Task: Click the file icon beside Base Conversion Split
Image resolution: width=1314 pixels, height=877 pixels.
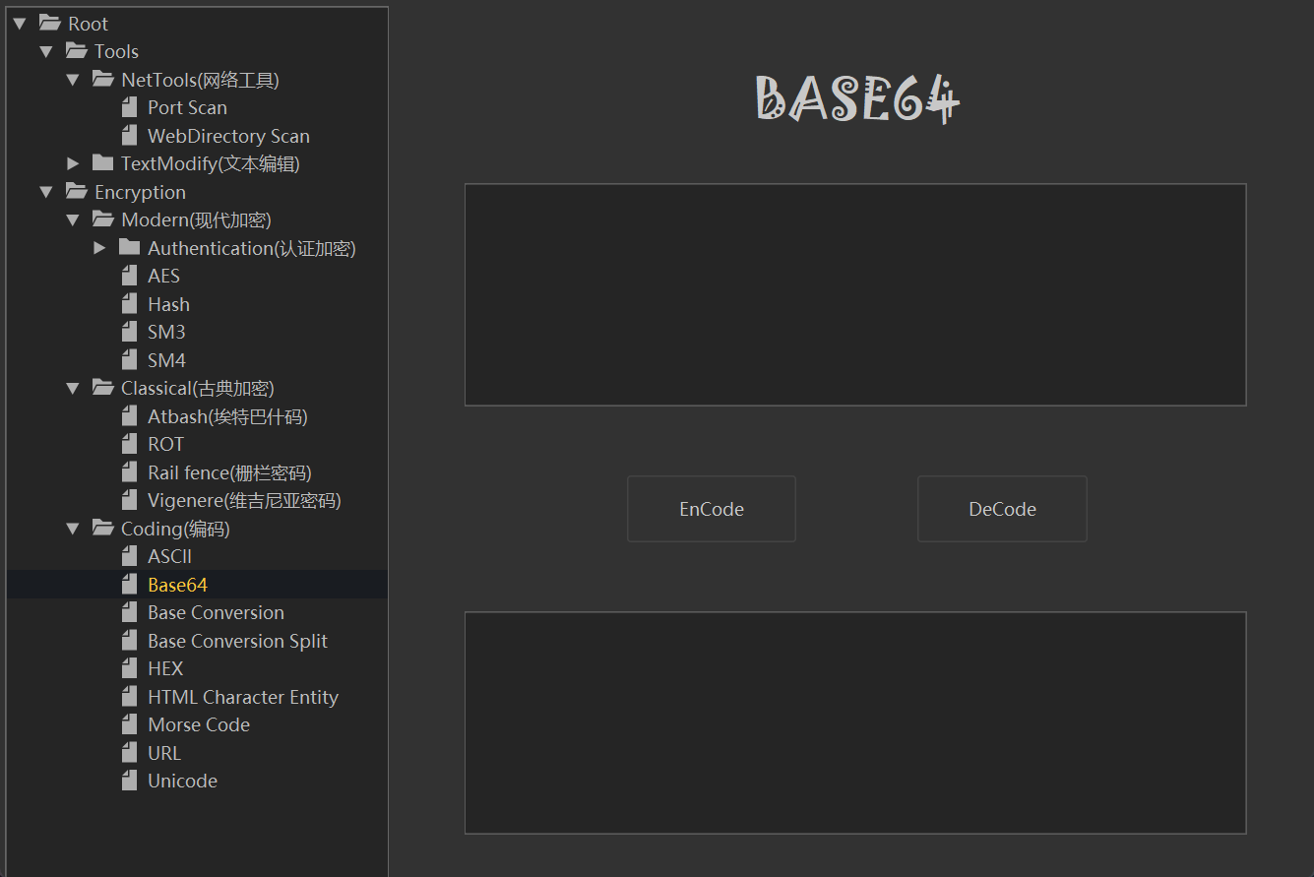Action: [129, 641]
